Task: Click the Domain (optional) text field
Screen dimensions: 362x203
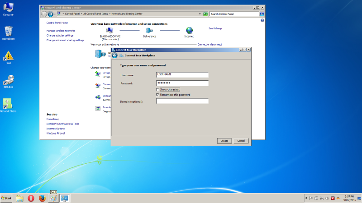Action: (182, 101)
